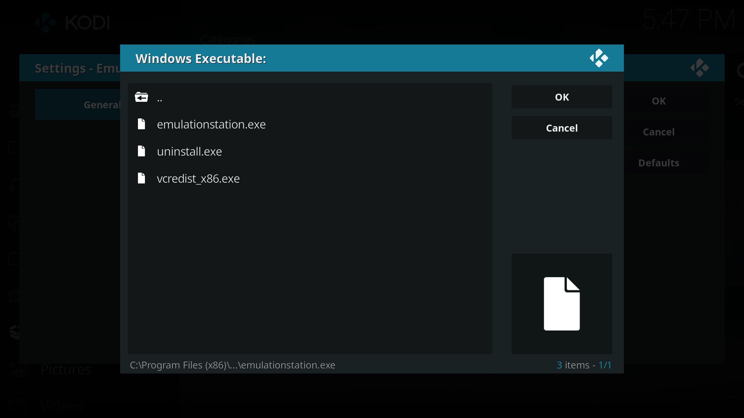Click uninstall.exe file icon
Screen dimensions: 744x418
(141, 151)
